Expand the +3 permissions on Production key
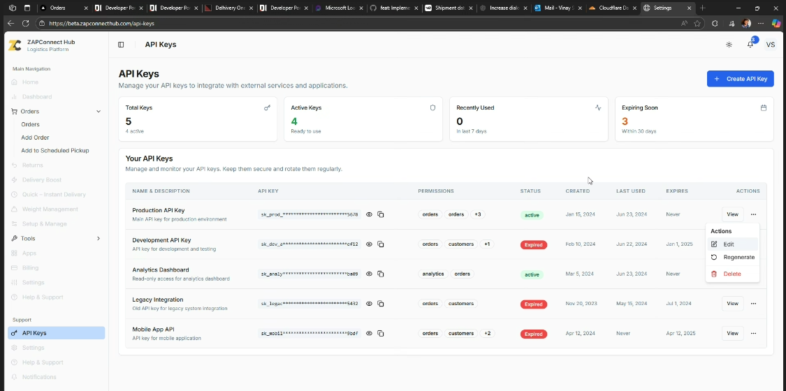This screenshot has width=786, height=391. [478, 214]
